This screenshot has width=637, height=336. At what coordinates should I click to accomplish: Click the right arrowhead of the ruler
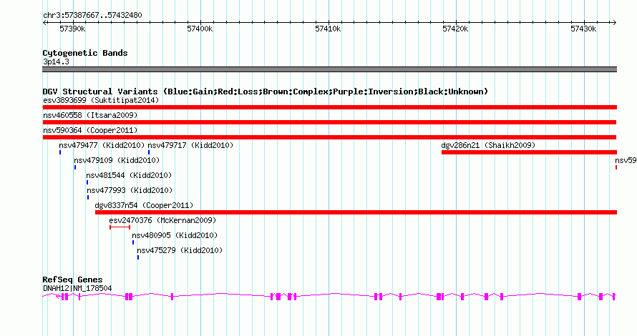click(615, 23)
